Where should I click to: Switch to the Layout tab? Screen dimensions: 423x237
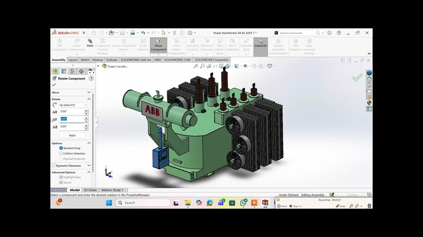73,60
